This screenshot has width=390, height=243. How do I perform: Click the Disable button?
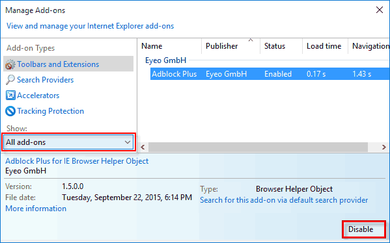coord(364,229)
